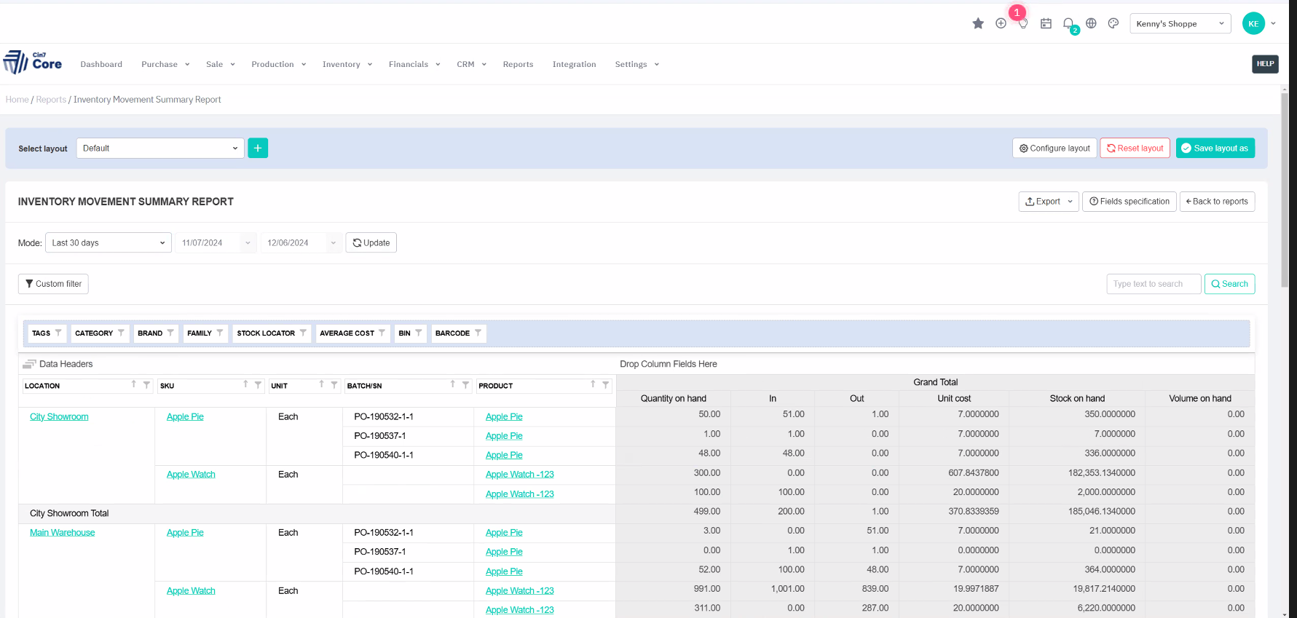1297x618 pixels.
Task: Click the favorites star icon
Action: pyautogui.click(x=978, y=23)
